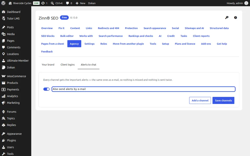Click the Save channels button
The image size is (250, 156).
(x=223, y=100)
